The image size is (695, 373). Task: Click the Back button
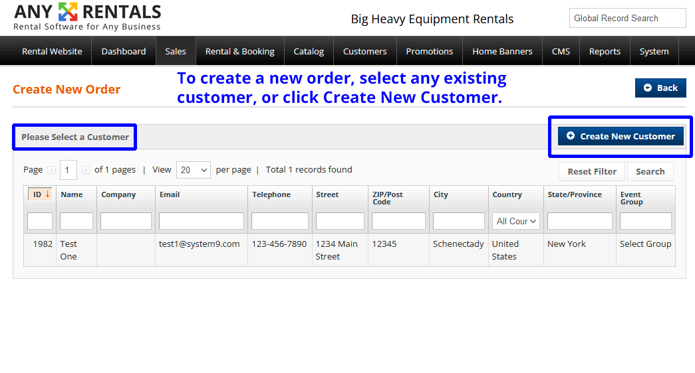[x=660, y=88]
